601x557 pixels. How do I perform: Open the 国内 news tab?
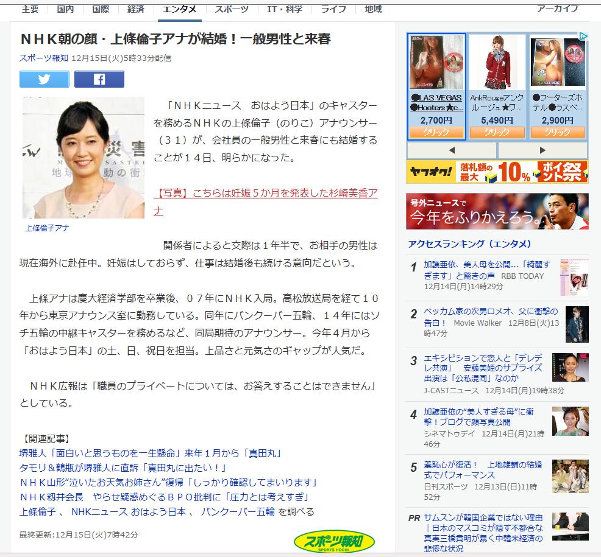[65, 9]
